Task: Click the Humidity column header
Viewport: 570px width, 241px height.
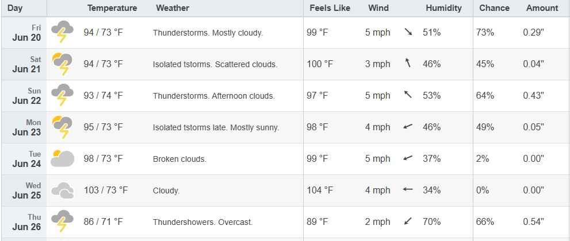Action: [x=443, y=8]
